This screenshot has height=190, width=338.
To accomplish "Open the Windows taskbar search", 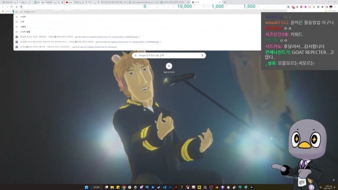I will pos(96,187).
